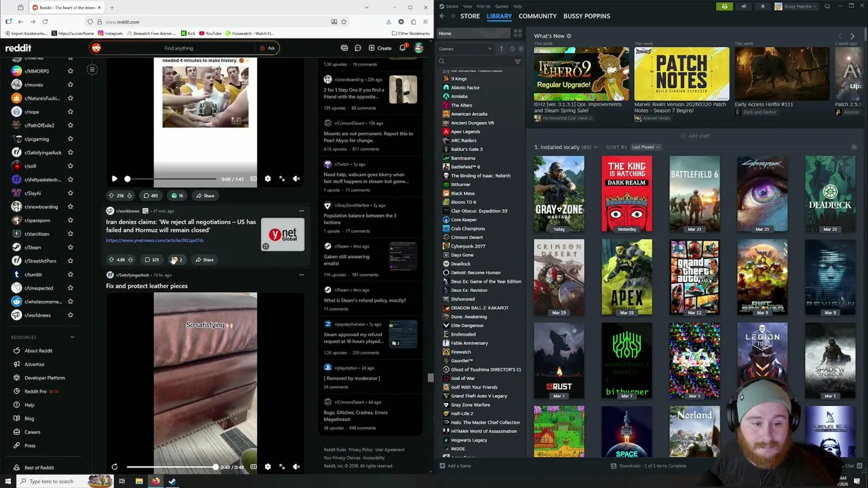Image resolution: width=868 pixels, height=488 pixels.
Task: Open the Reddit advertise icon in header
Action: click(344, 48)
